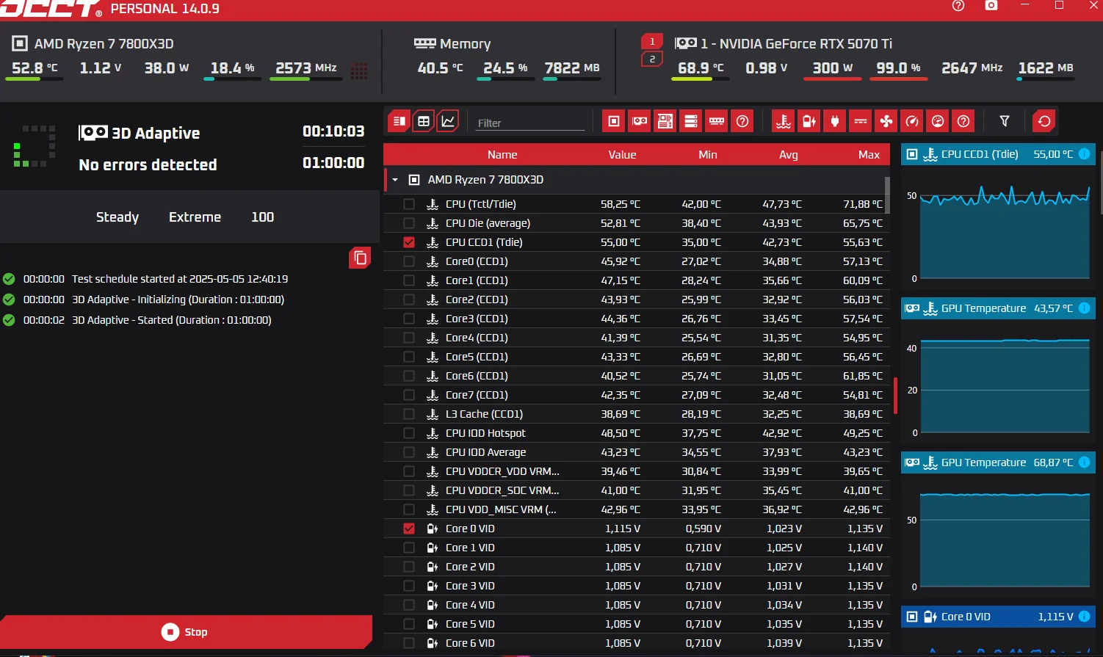Toggle the CPU hardware filter icon
This screenshot has width=1103, height=657.
click(614, 121)
